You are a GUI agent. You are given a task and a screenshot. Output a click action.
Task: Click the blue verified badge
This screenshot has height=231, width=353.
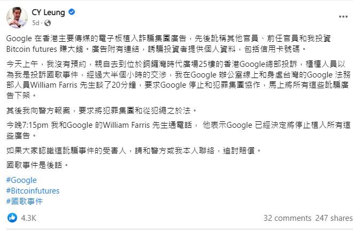tap(72, 12)
